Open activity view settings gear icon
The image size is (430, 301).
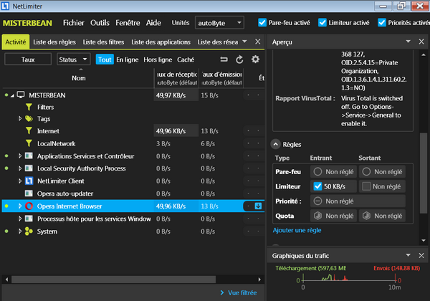coord(255,59)
